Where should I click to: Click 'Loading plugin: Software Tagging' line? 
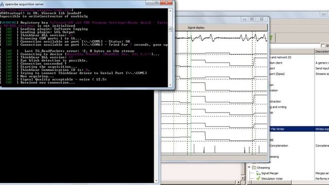click(54, 29)
